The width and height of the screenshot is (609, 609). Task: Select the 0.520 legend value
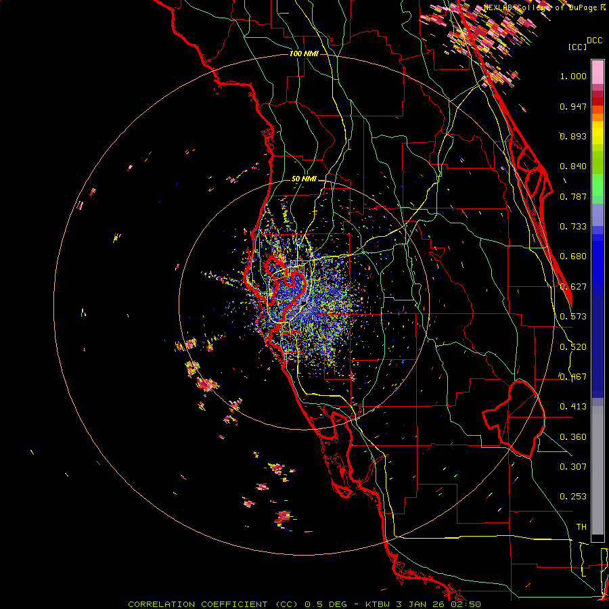tap(573, 347)
